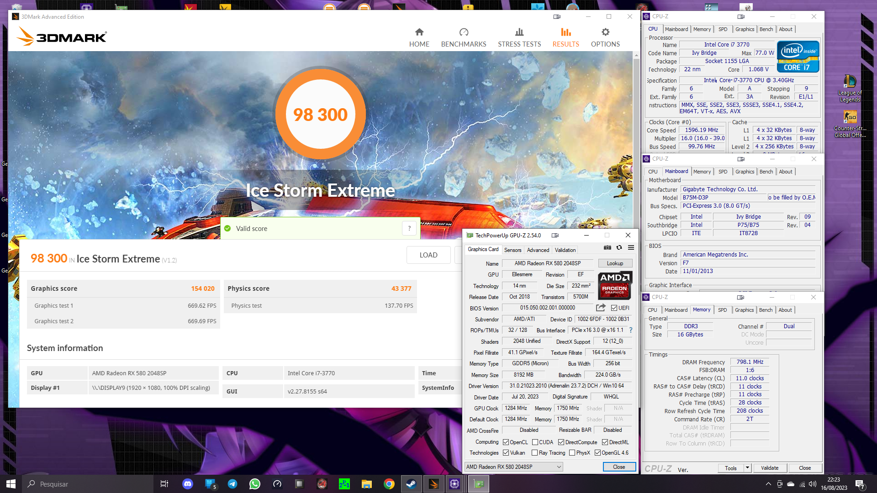Click DRAM Frequency 798.1 MHz value
Image resolution: width=877 pixels, height=493 pixels.
750,362
